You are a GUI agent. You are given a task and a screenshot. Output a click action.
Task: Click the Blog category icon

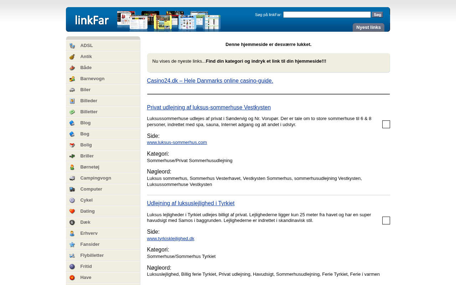72,123
